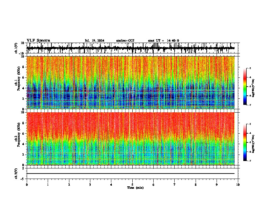This screenshot has width=268, height=207.
Task: Click the "-7" tick on ch.2 color bar
Action: (x=249, y=161)
